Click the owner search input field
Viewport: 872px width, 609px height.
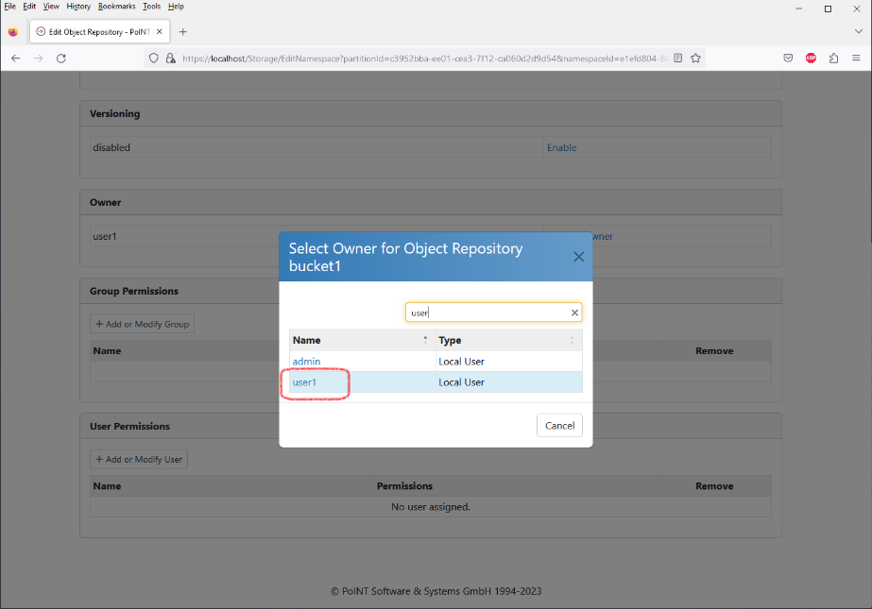click(493, 313)
